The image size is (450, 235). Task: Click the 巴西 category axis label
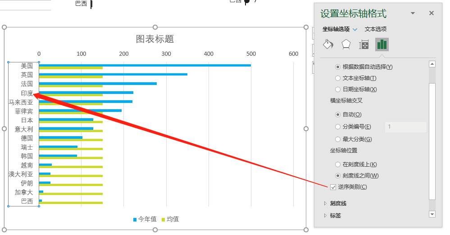[27, 201]
